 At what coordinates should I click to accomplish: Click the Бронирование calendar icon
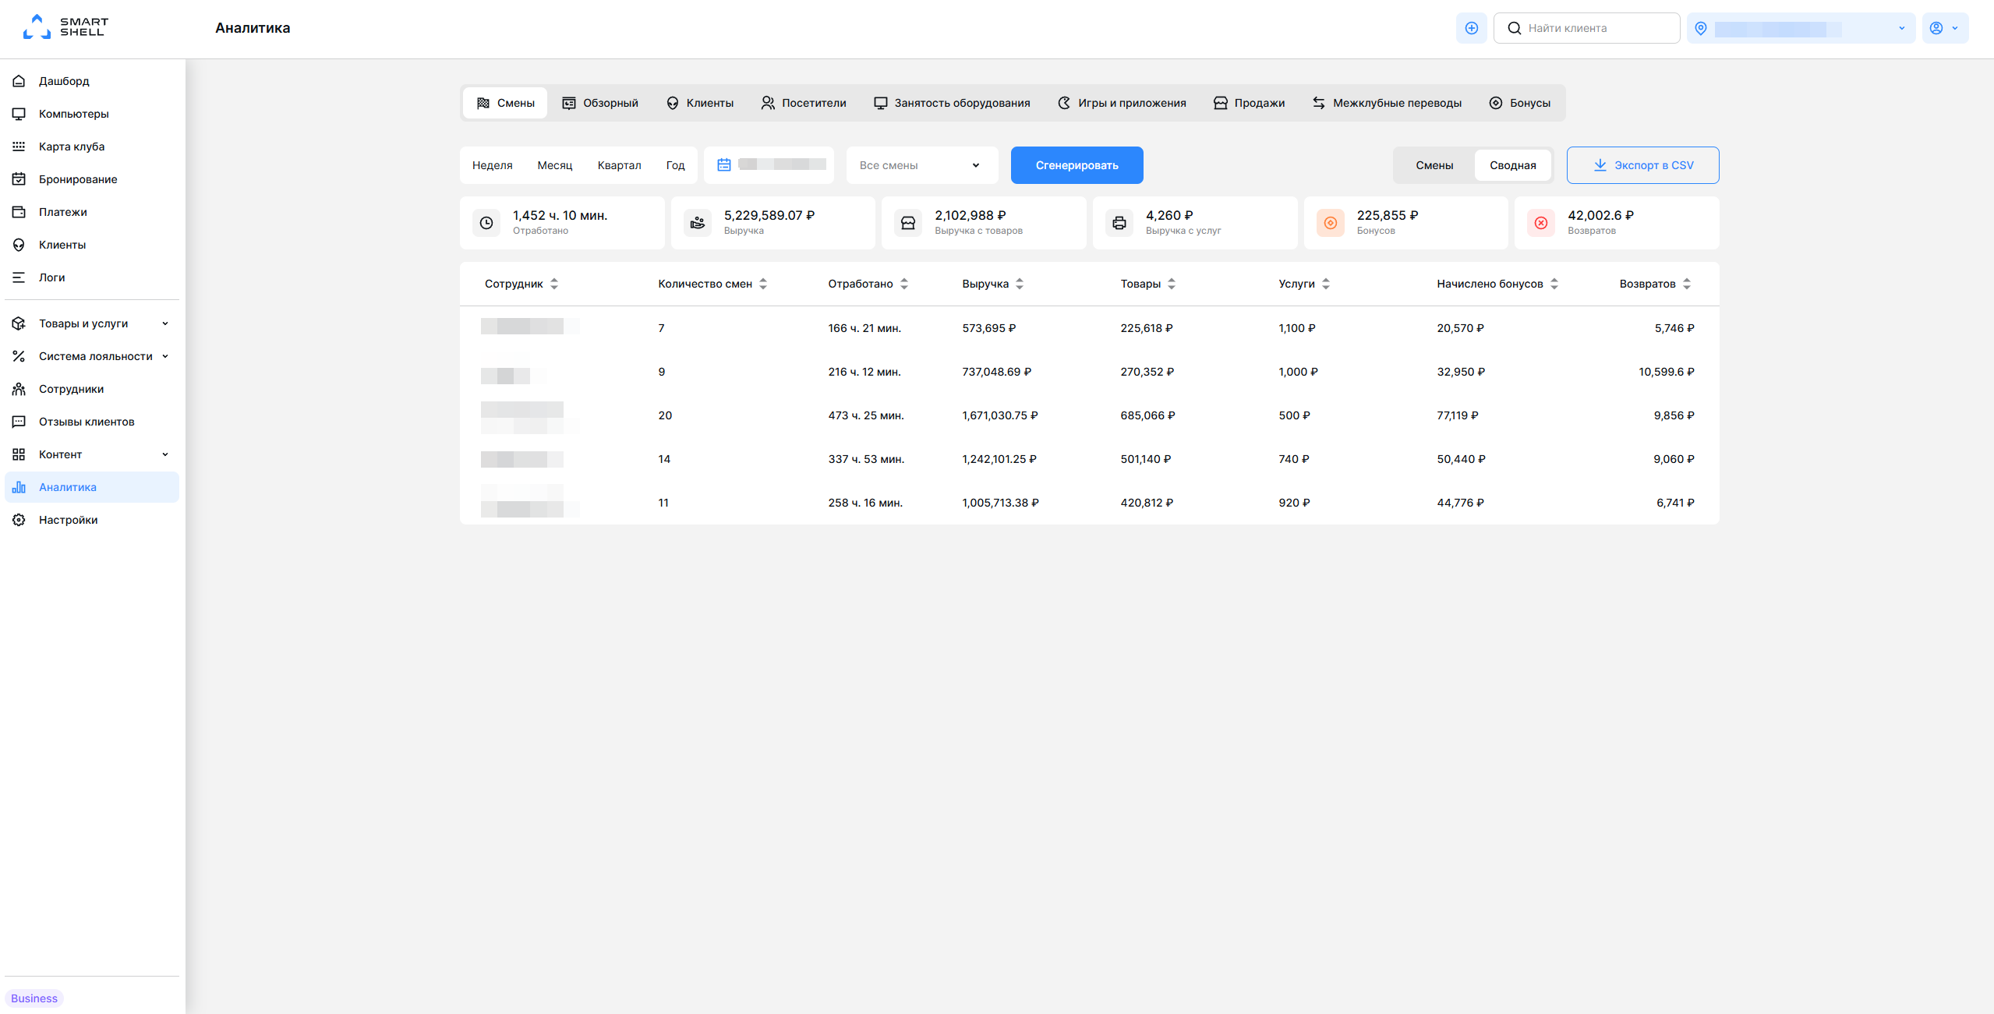(19, 179)
